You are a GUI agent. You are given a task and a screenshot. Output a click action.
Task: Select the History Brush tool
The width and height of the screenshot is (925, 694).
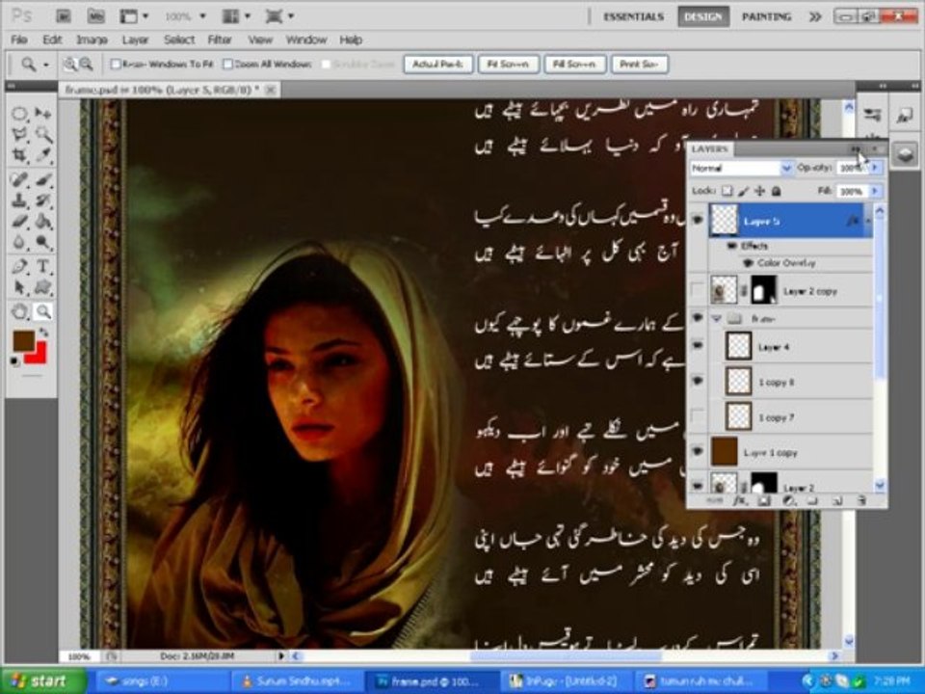click(x=42, y=200)
